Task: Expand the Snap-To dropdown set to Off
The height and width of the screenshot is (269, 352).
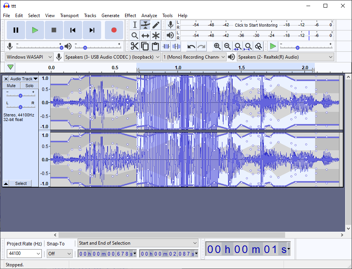Action: tap(59, 253)
